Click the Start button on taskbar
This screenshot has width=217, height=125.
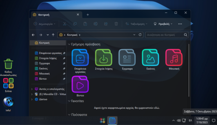(102, 120)
